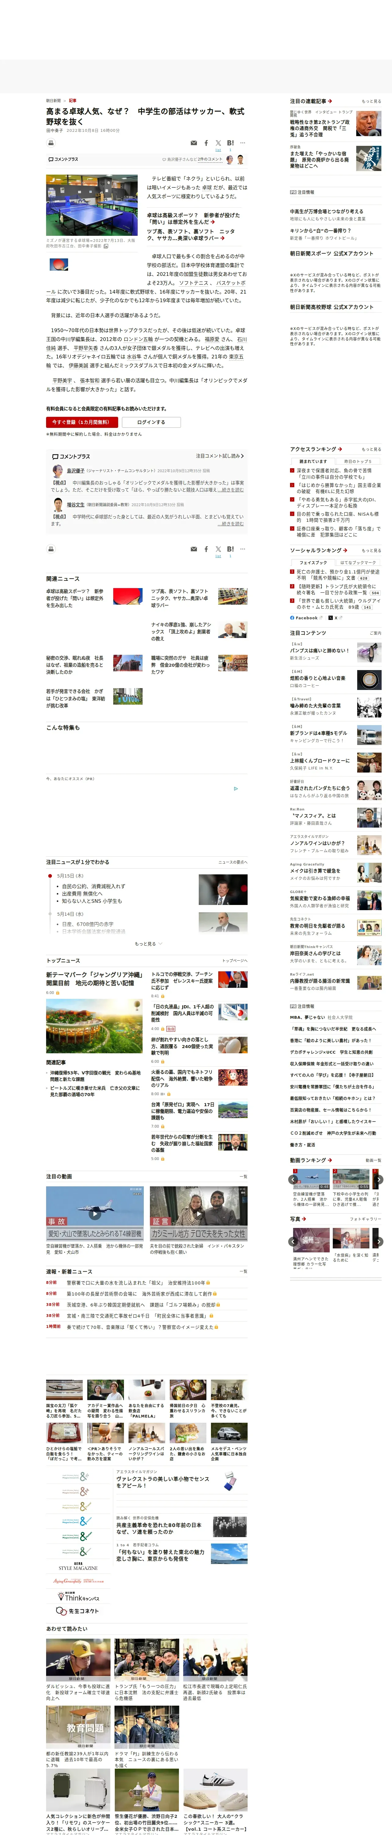Play the T4 trainer crash video
This screenshot has height=1835, width=392.
click(x=95, y=1213)
